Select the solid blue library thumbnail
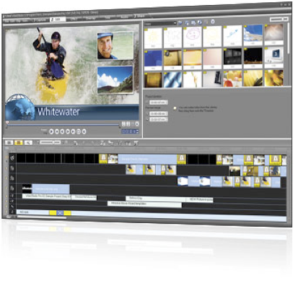 click(x=153, y=60)
